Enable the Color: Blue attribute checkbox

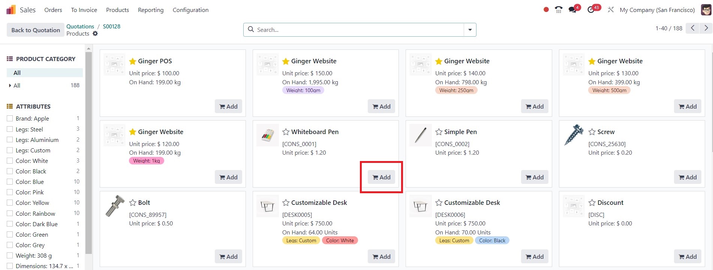pyautogui.click(x=10, y=182)
